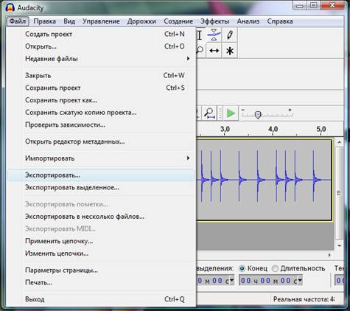Expand the Недавние файлы submenu

coord(108,59)
